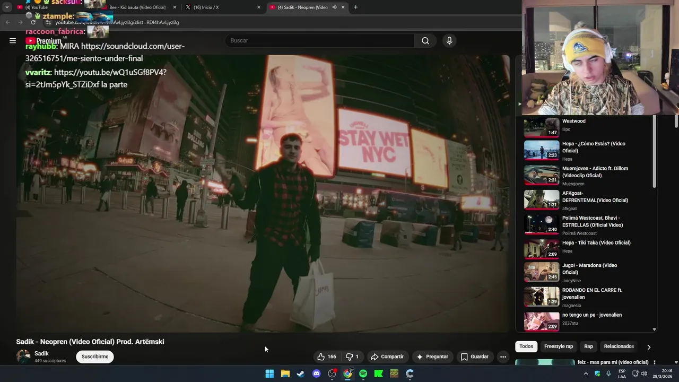Select the Freestyle rap filter chip
679x382 pixels.
(559, 346)
